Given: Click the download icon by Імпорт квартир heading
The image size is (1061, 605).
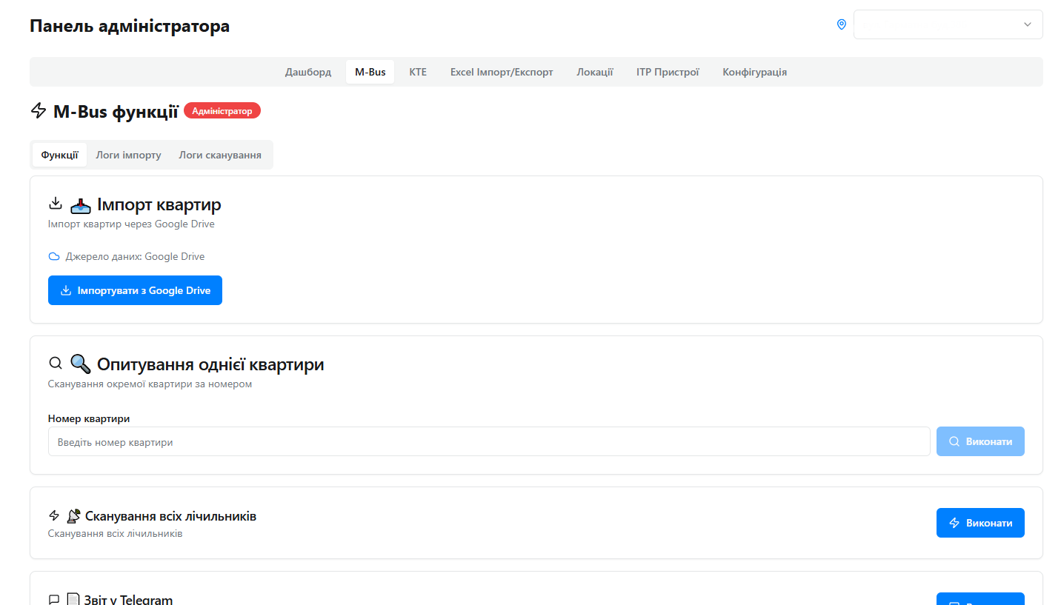Looking at the screenshot, I should point(55,204).
